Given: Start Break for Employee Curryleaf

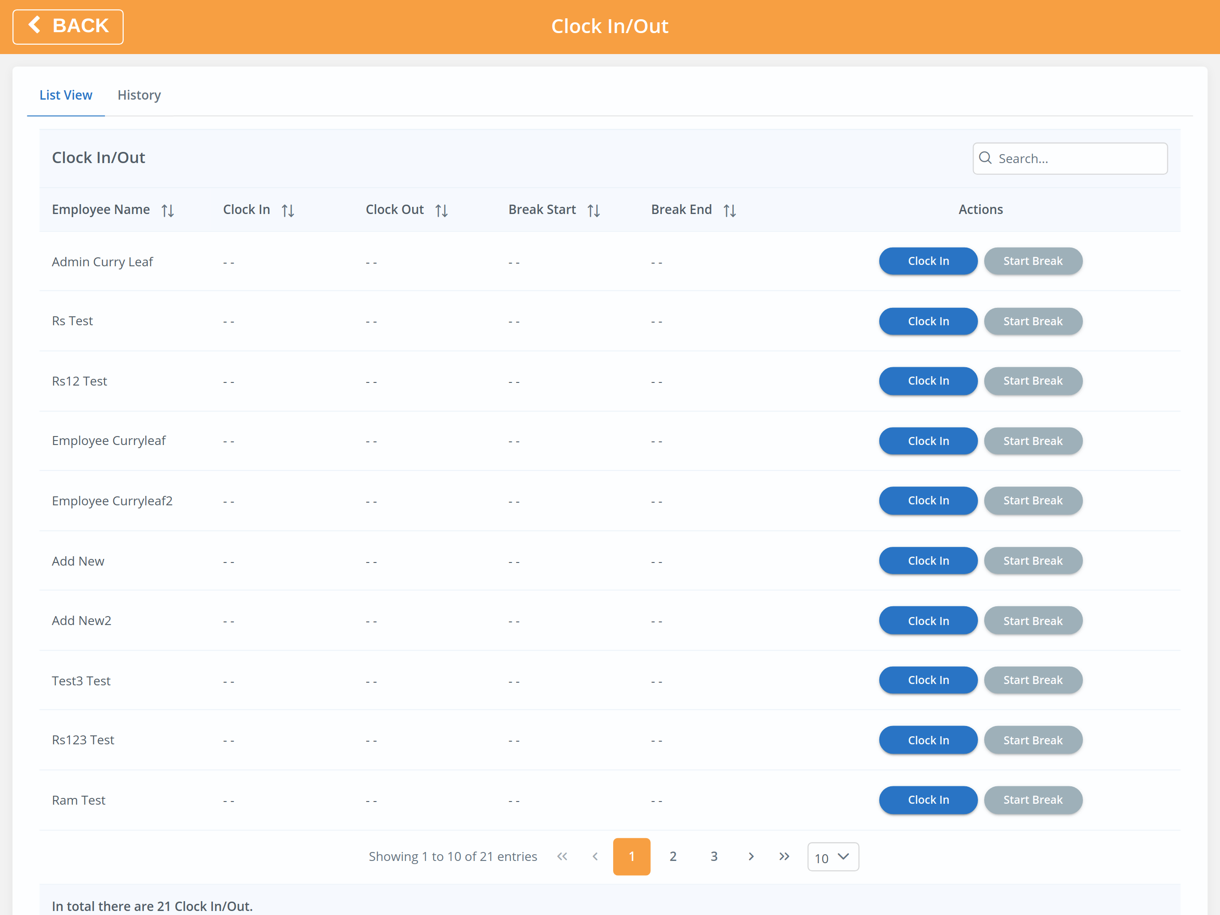Looking at the screenshot, I should [x=1033, y=441].
